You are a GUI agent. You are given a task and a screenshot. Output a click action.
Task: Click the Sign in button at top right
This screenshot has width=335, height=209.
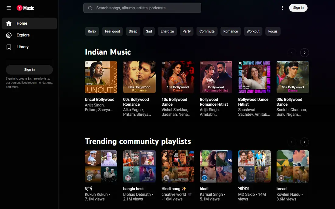(298, 8)
